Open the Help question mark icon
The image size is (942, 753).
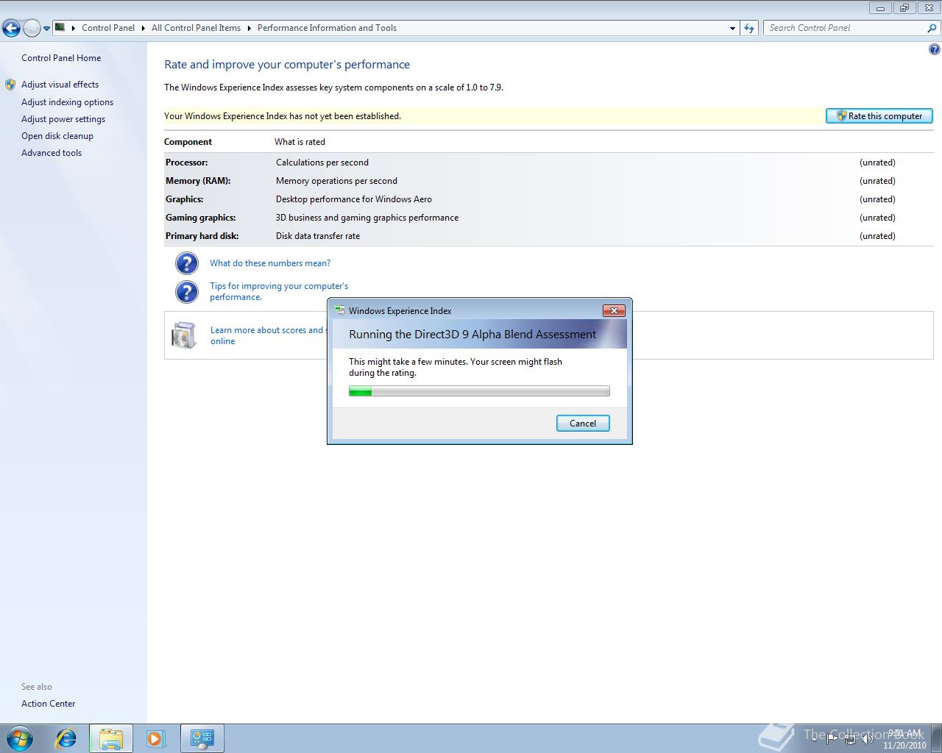point(934,49)
